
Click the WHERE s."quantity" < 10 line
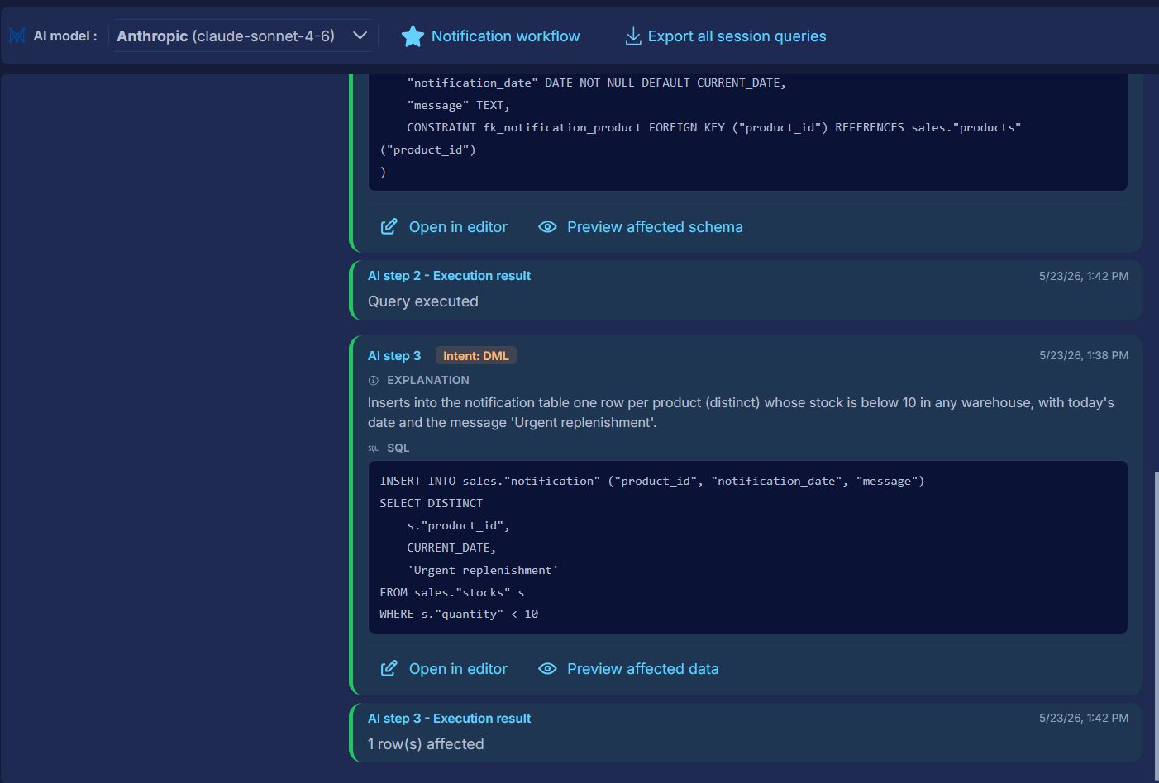tap(459, 614)
